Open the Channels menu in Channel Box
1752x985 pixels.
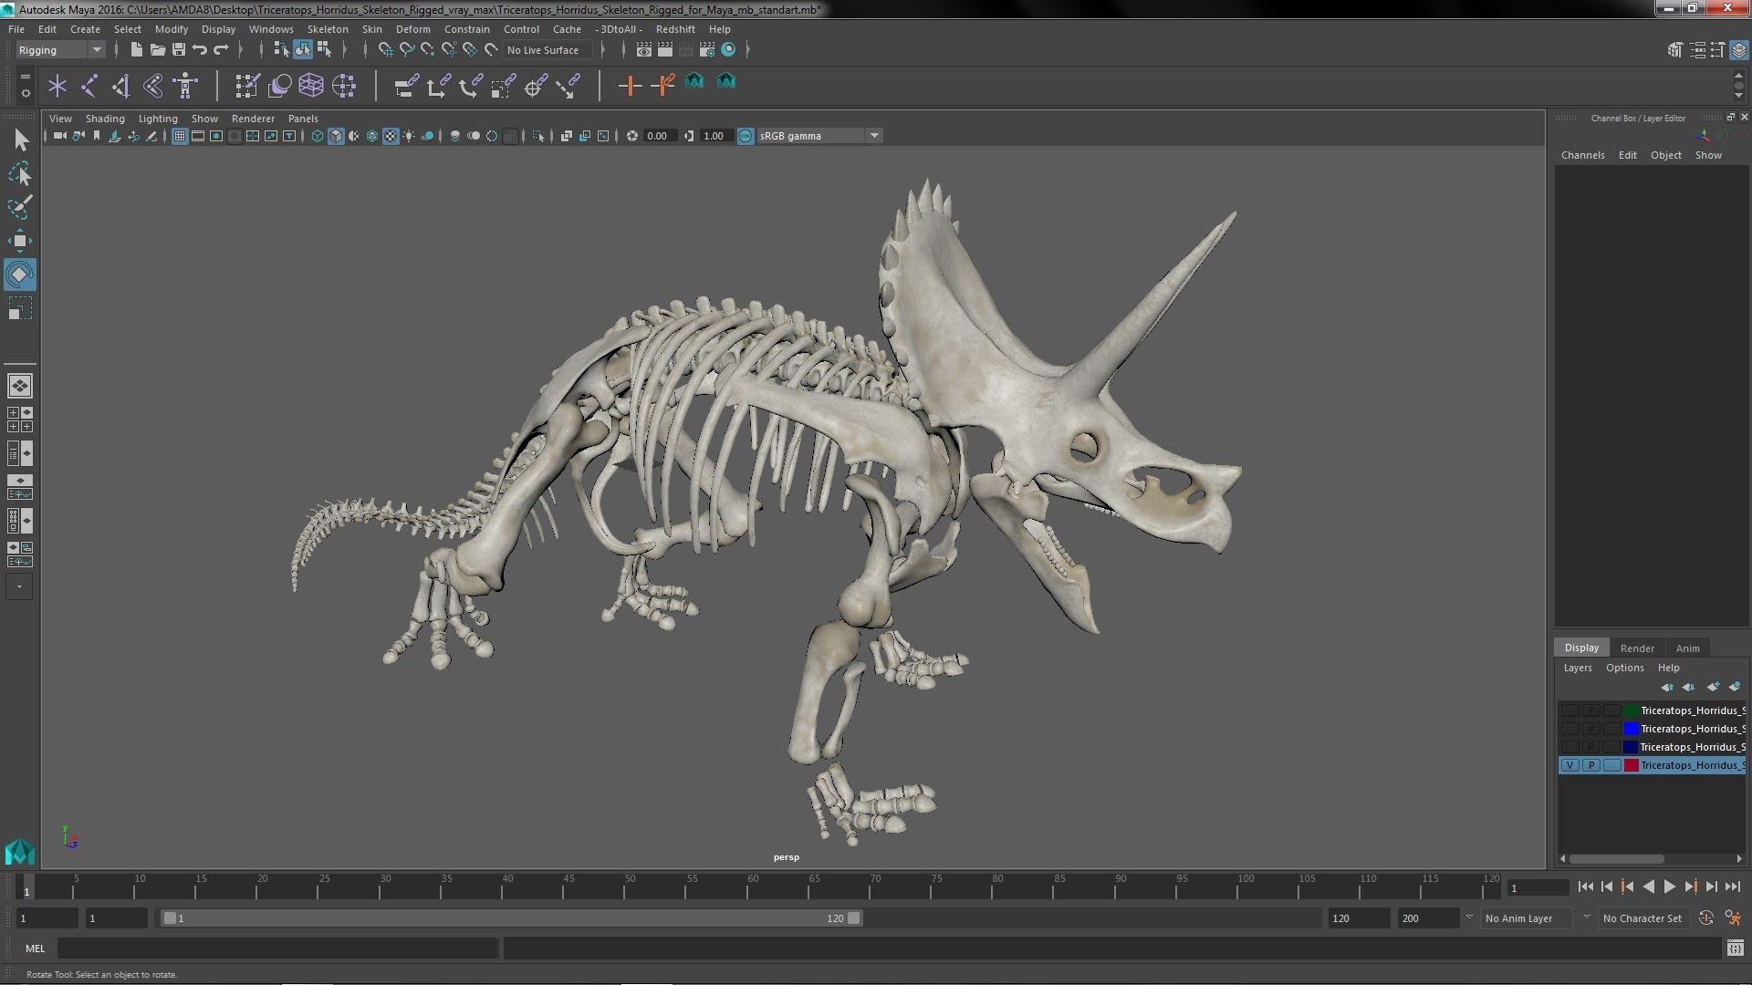1582,155
